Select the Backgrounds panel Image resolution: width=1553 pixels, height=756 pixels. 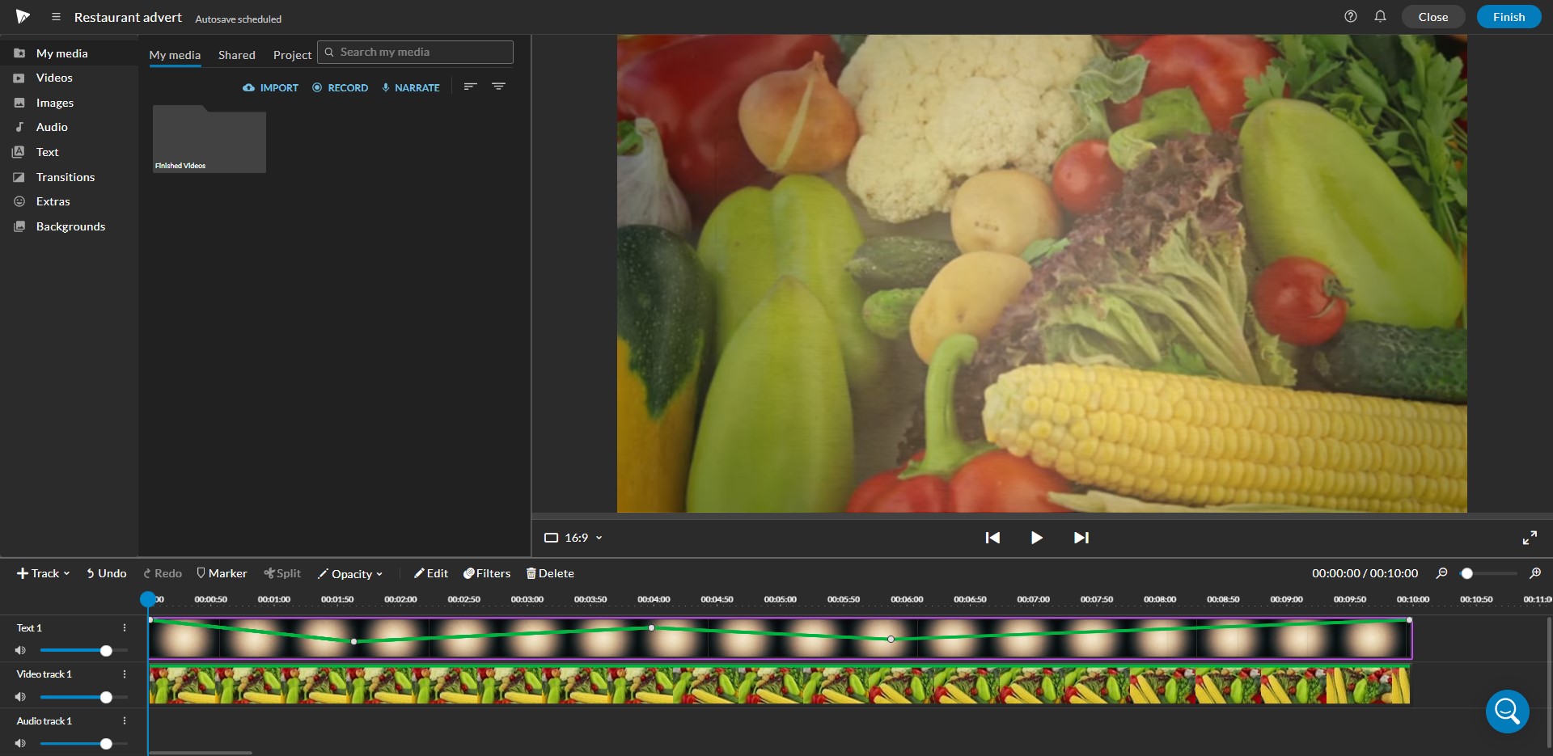tap(70, 226)
